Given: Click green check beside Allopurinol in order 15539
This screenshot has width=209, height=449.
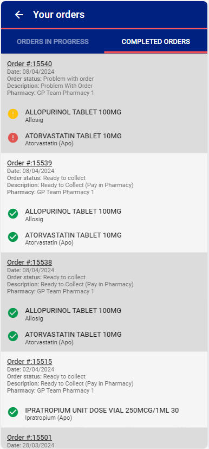Looking at the screenshot, I should (13, 213).
